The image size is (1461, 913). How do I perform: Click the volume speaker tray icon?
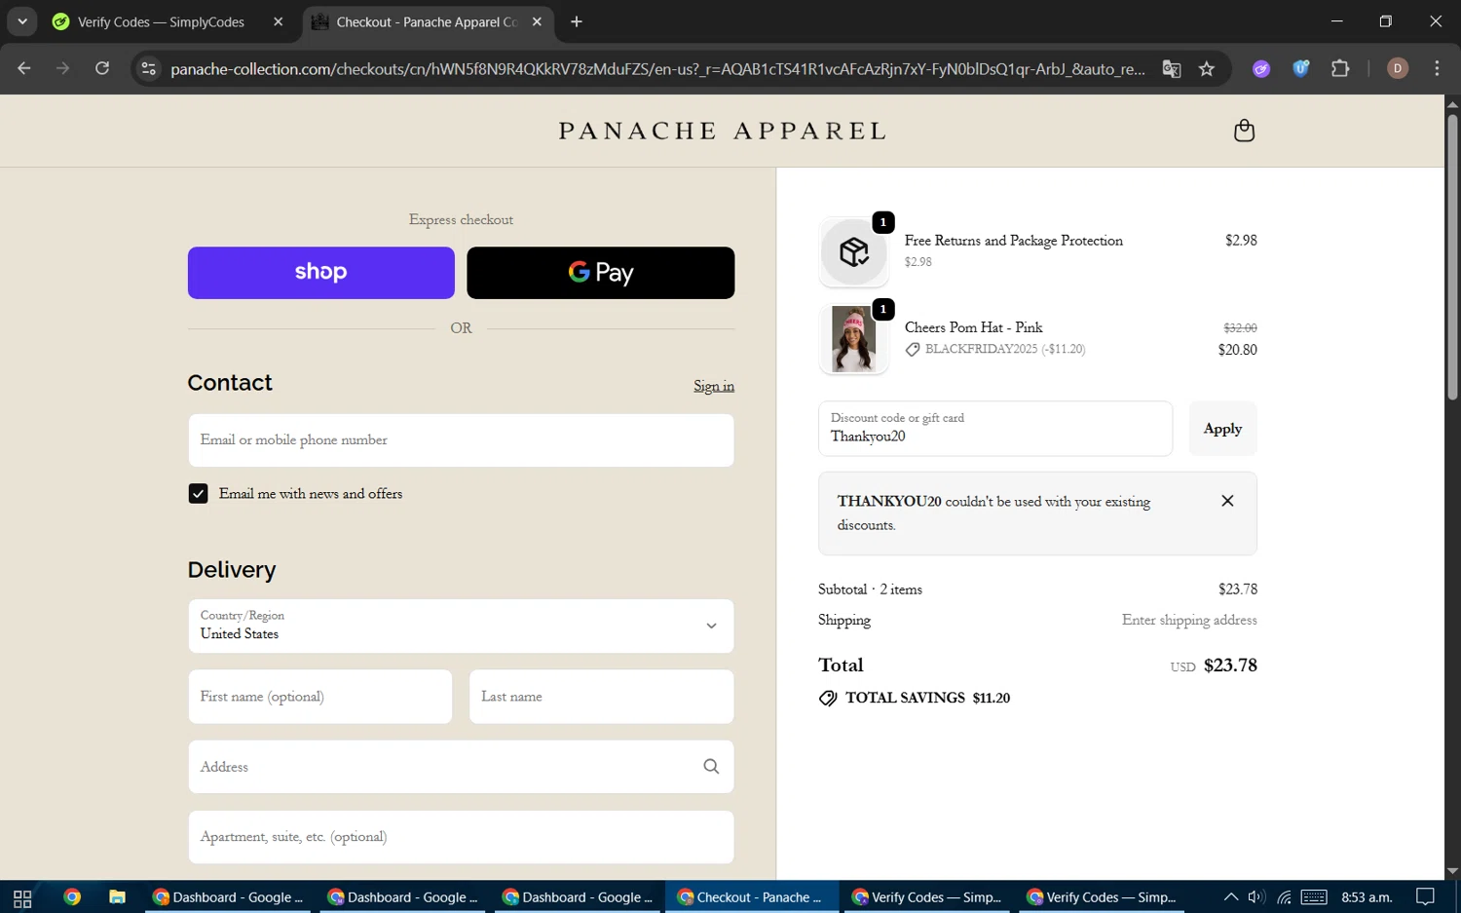point(1256,897)
